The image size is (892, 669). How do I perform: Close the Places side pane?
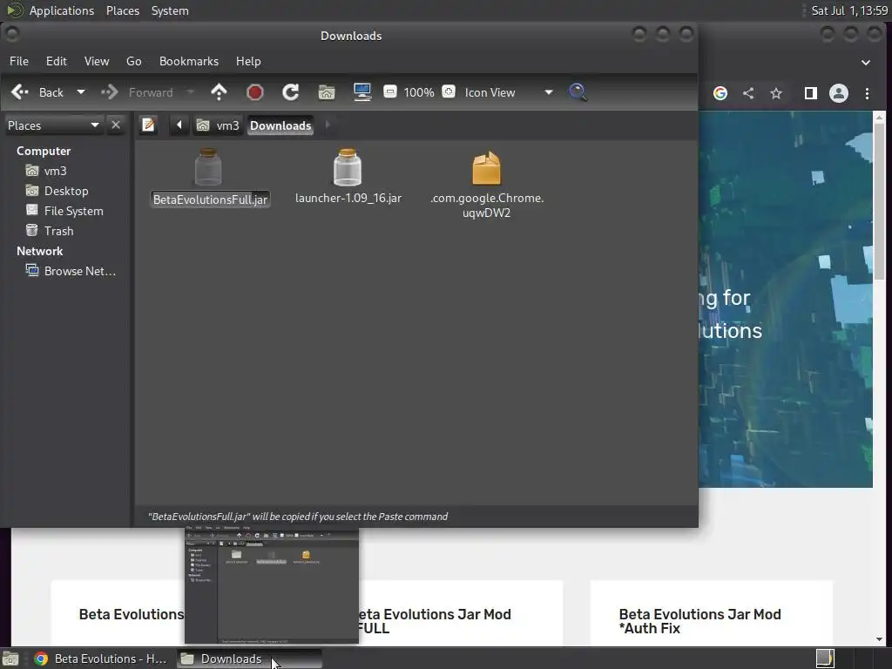(116, 125)
